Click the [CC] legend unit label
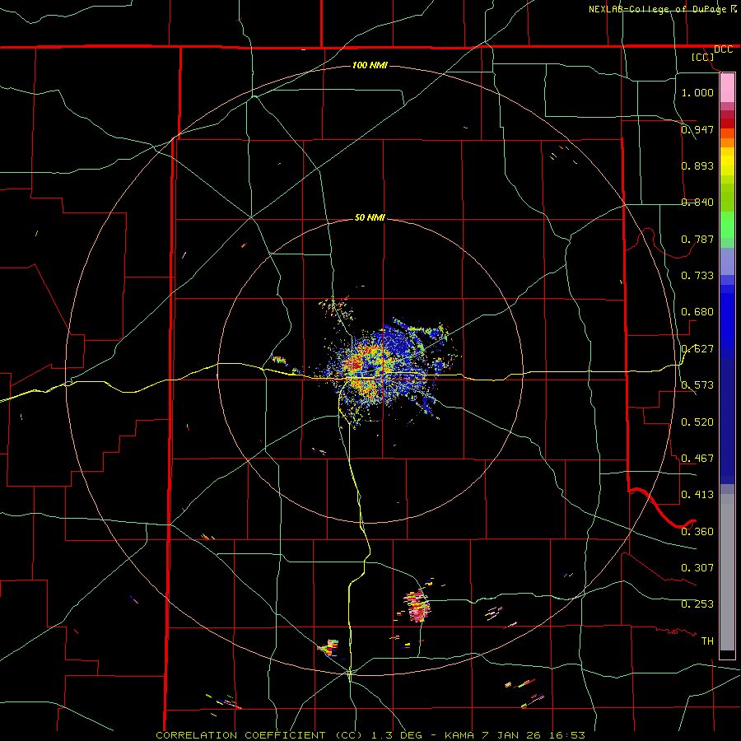 (x=702, y=57)
